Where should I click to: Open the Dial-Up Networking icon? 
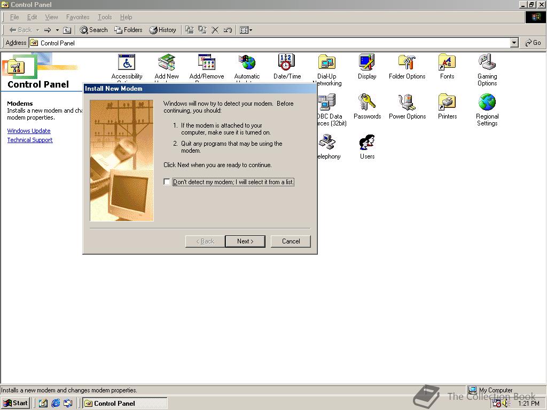pos(327,63)
